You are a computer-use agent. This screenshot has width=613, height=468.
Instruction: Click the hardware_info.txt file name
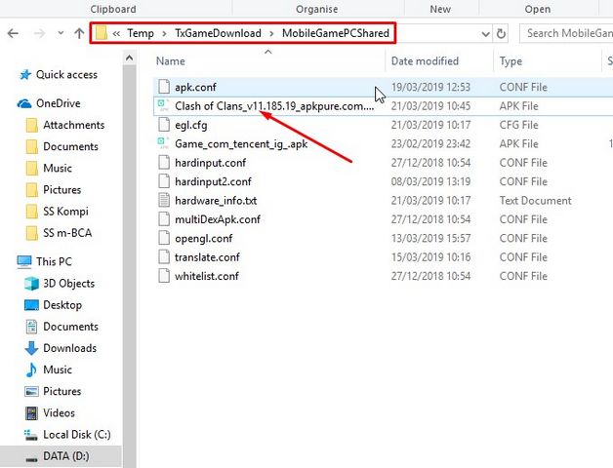tap(216, 201)
